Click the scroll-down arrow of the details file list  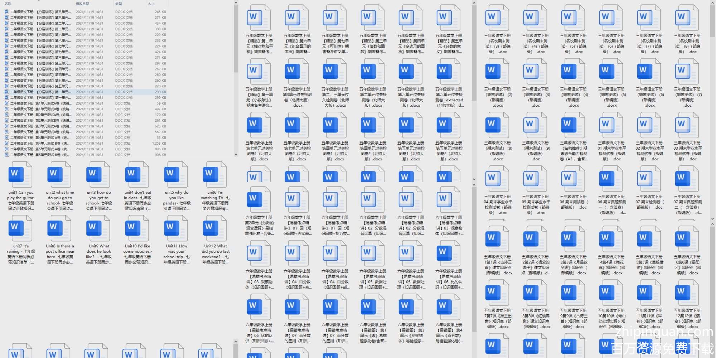click(x=236, y=155)
